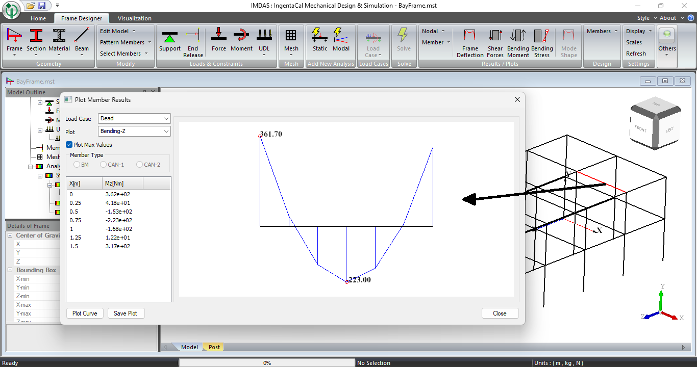This screenshot has height=367, width=697.
Task: Uncheck the Plot Max Values checkbox
Action: click(x=69, y=145)
